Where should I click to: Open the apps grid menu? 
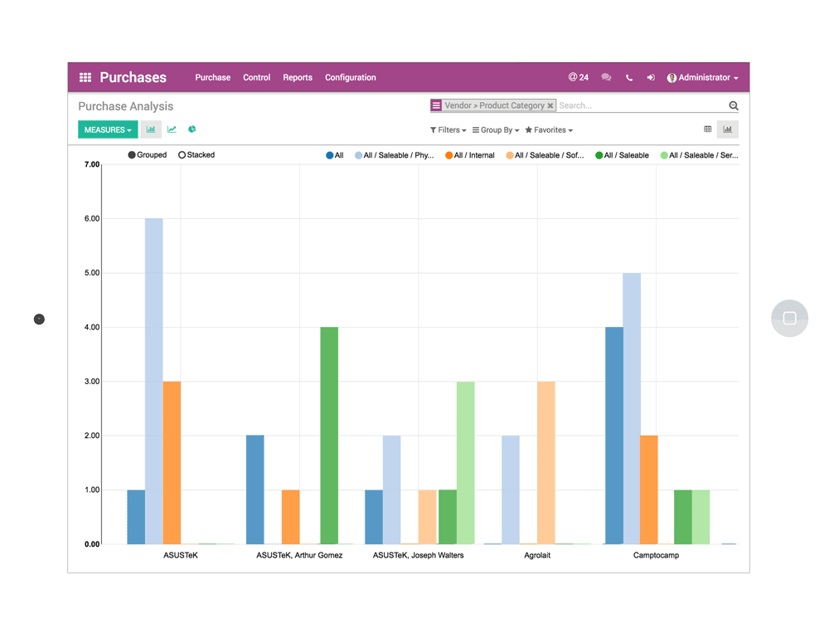84,77
